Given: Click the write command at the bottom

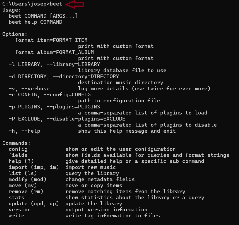Looking at the screenshot, I should 16,216.
